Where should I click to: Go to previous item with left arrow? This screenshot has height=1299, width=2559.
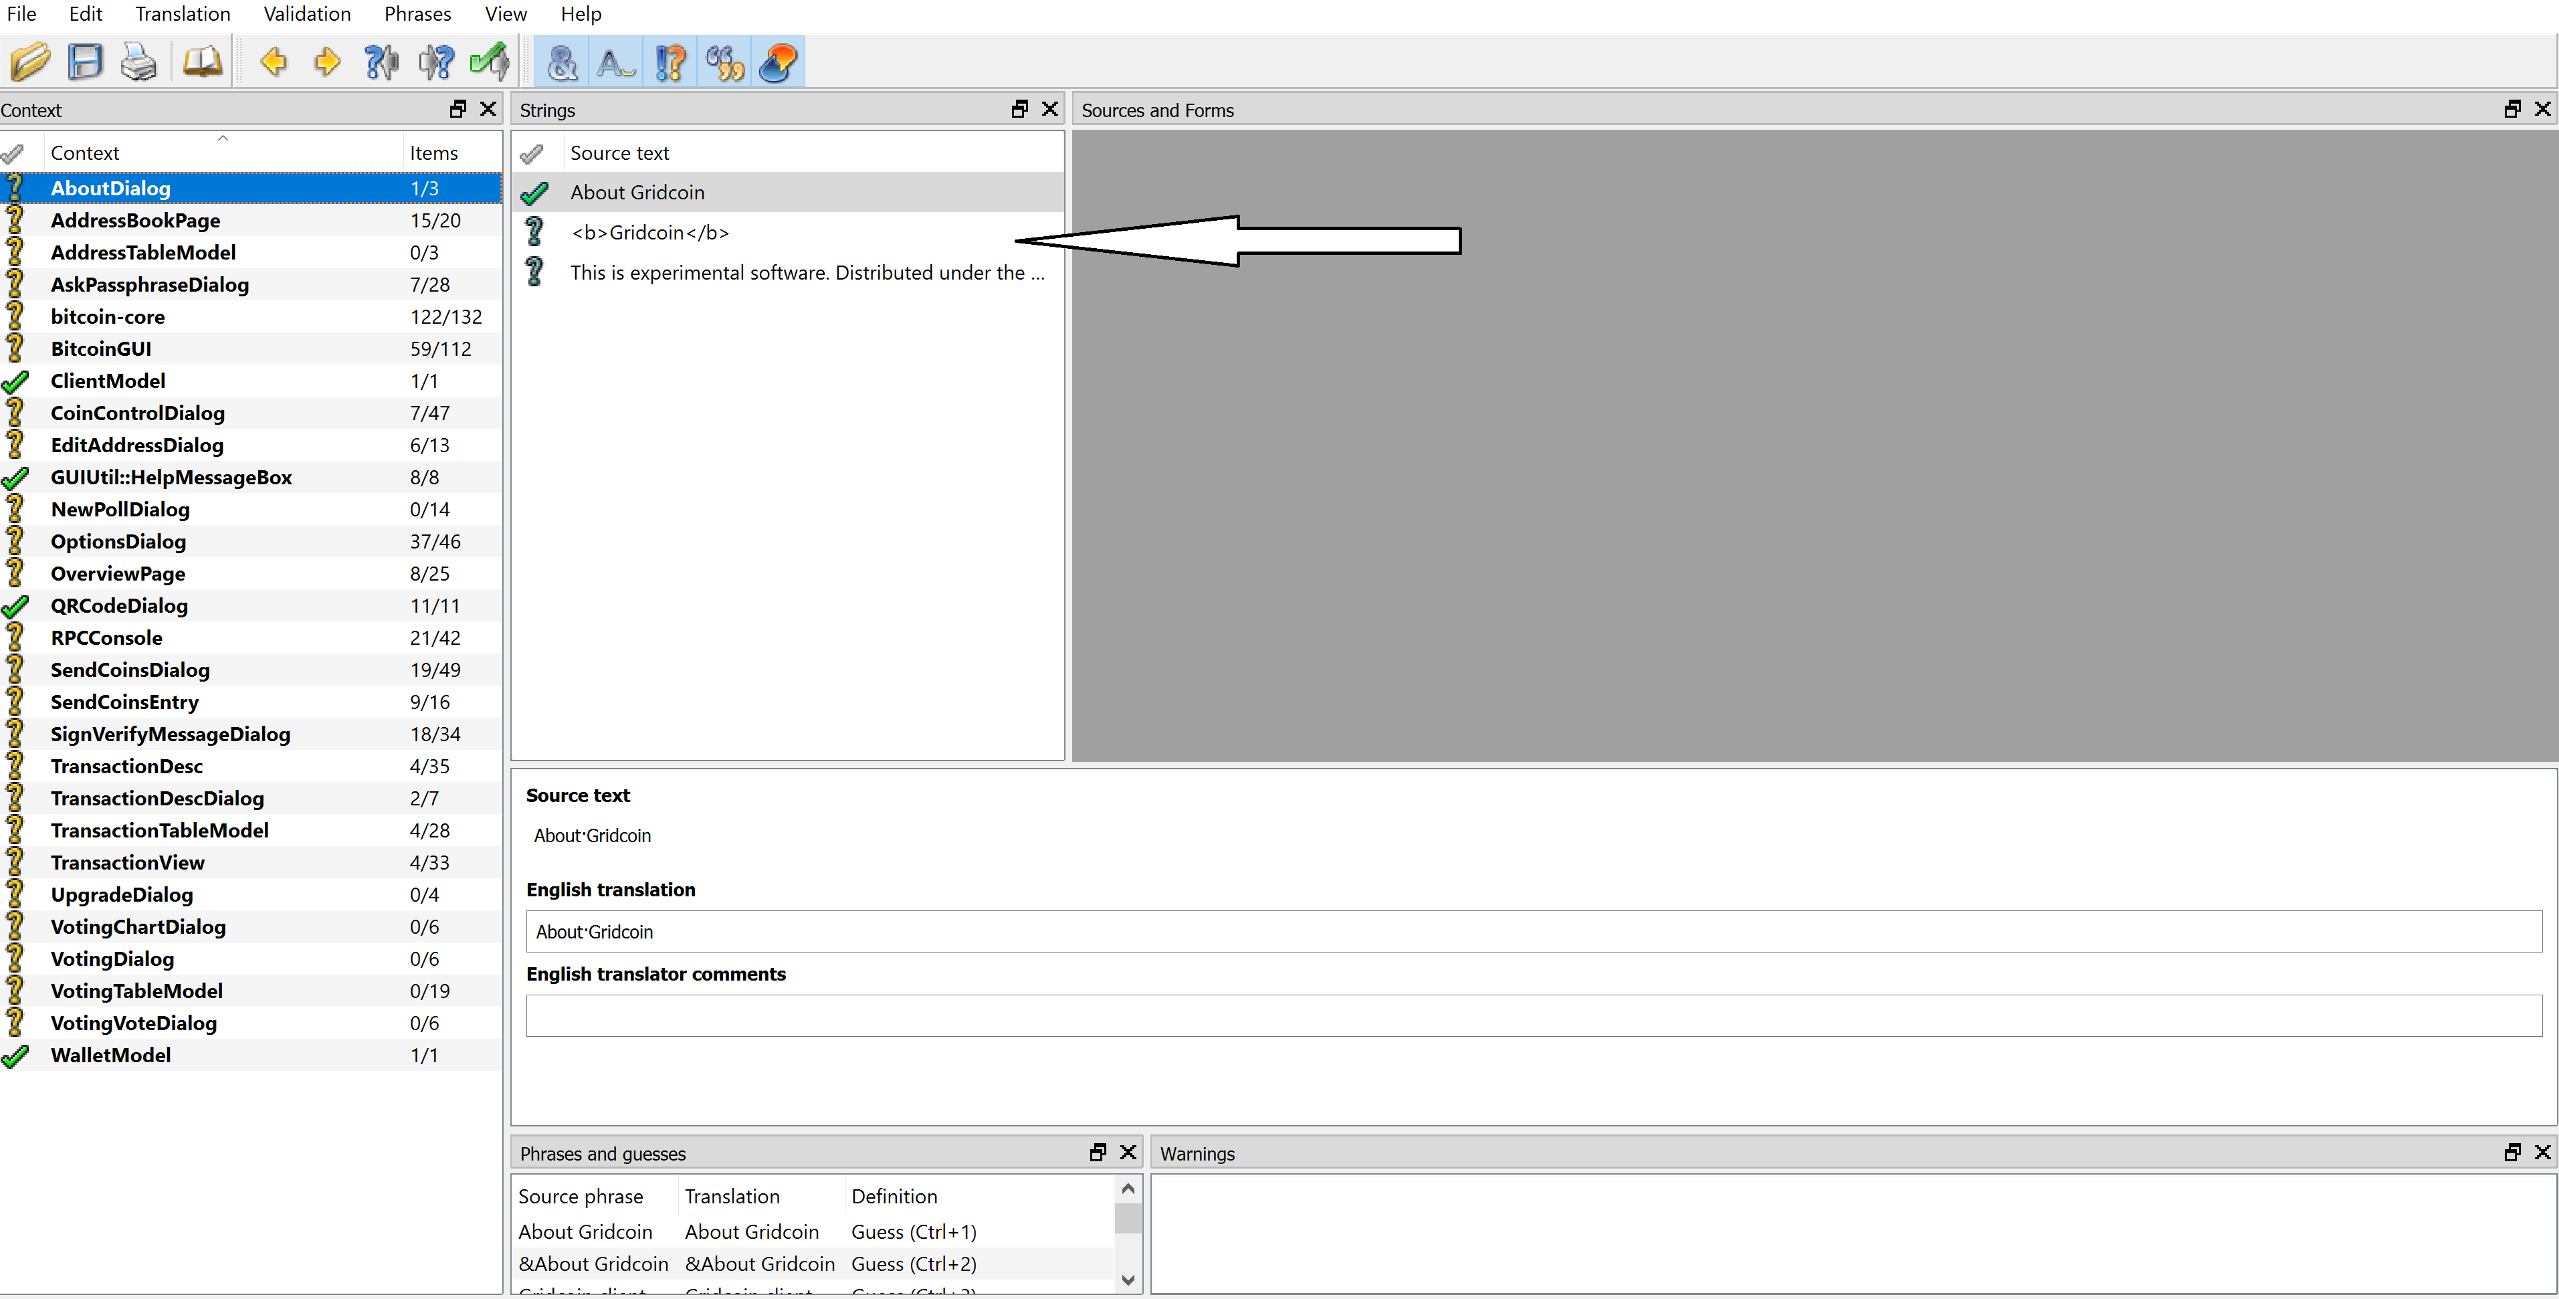point(273,62)
